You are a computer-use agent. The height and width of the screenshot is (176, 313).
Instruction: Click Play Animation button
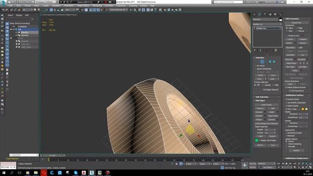287,164
